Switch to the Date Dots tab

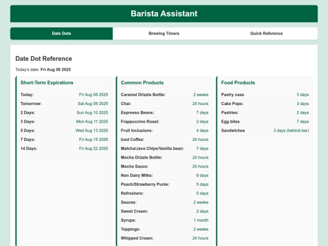61,33
